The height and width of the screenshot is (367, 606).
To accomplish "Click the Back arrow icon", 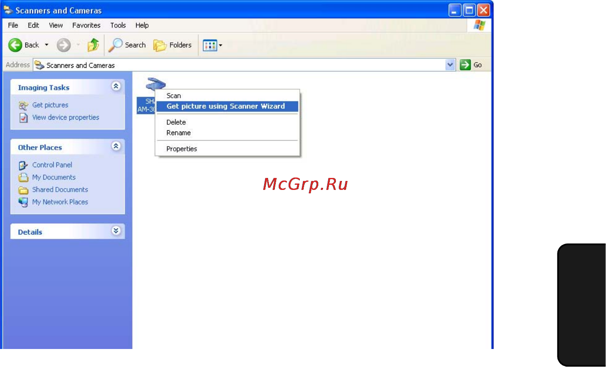I will tap(15, 45).
